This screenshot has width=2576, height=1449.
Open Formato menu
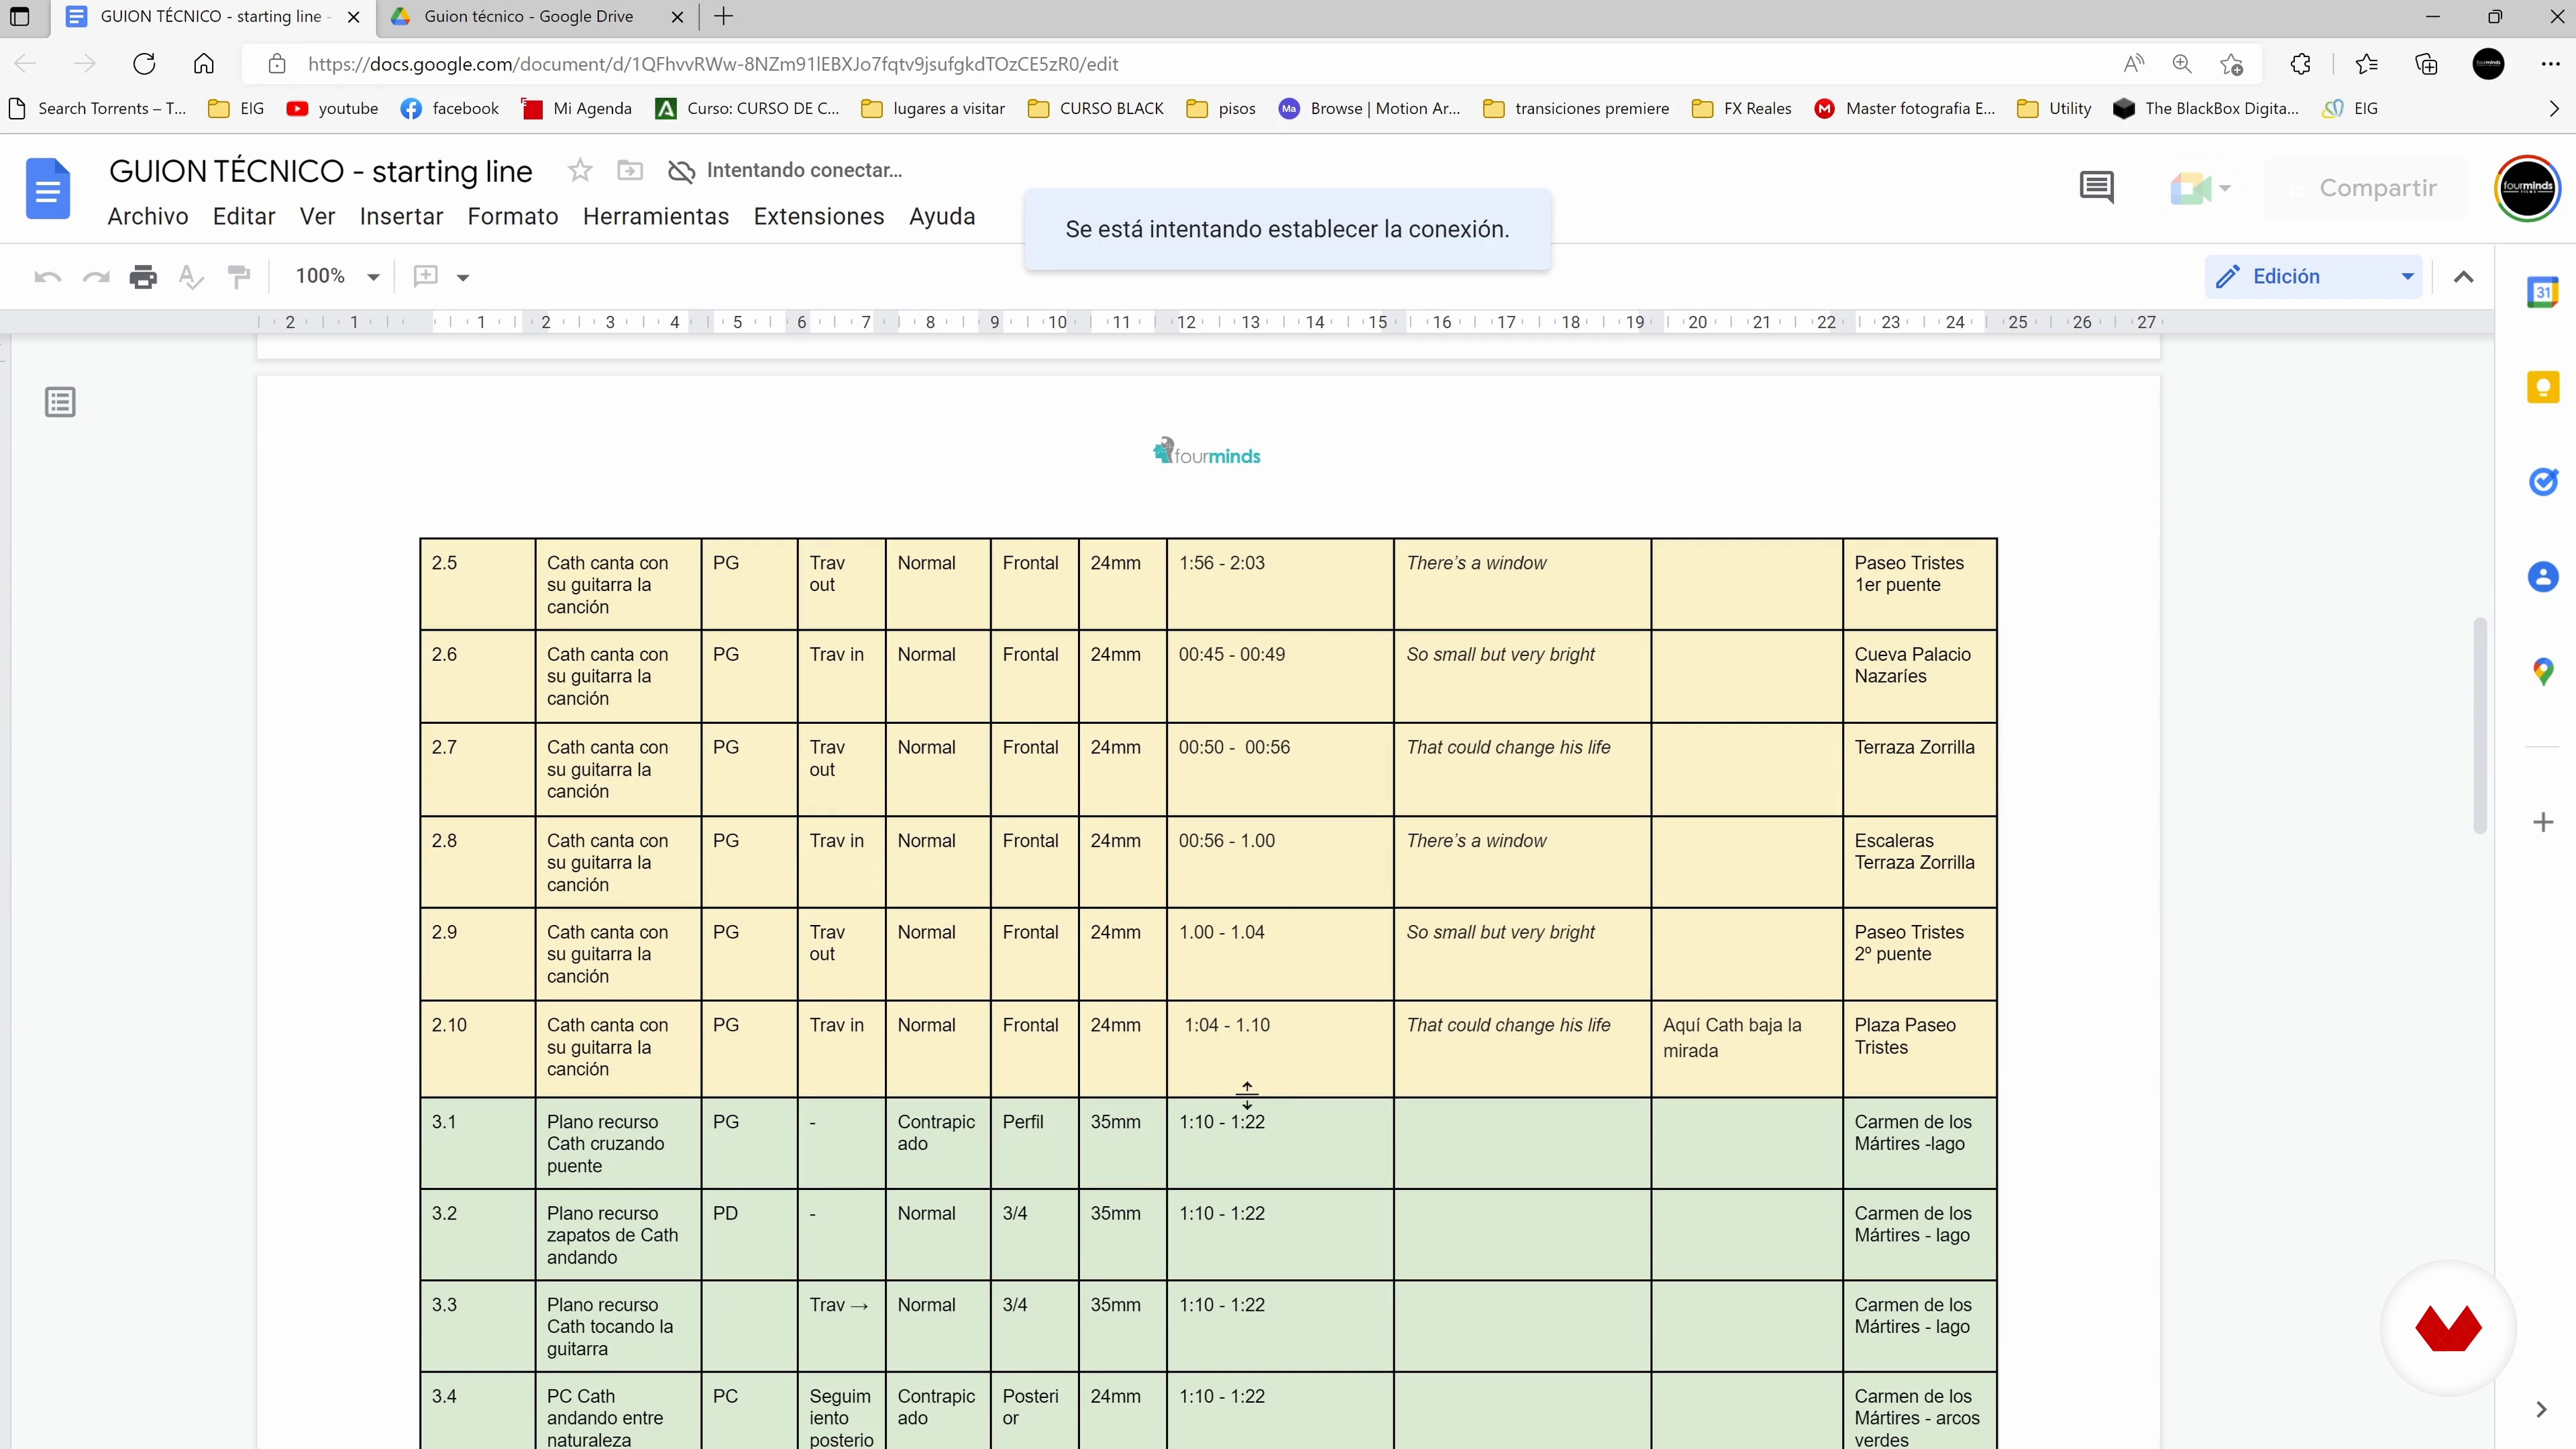(513, 216)
